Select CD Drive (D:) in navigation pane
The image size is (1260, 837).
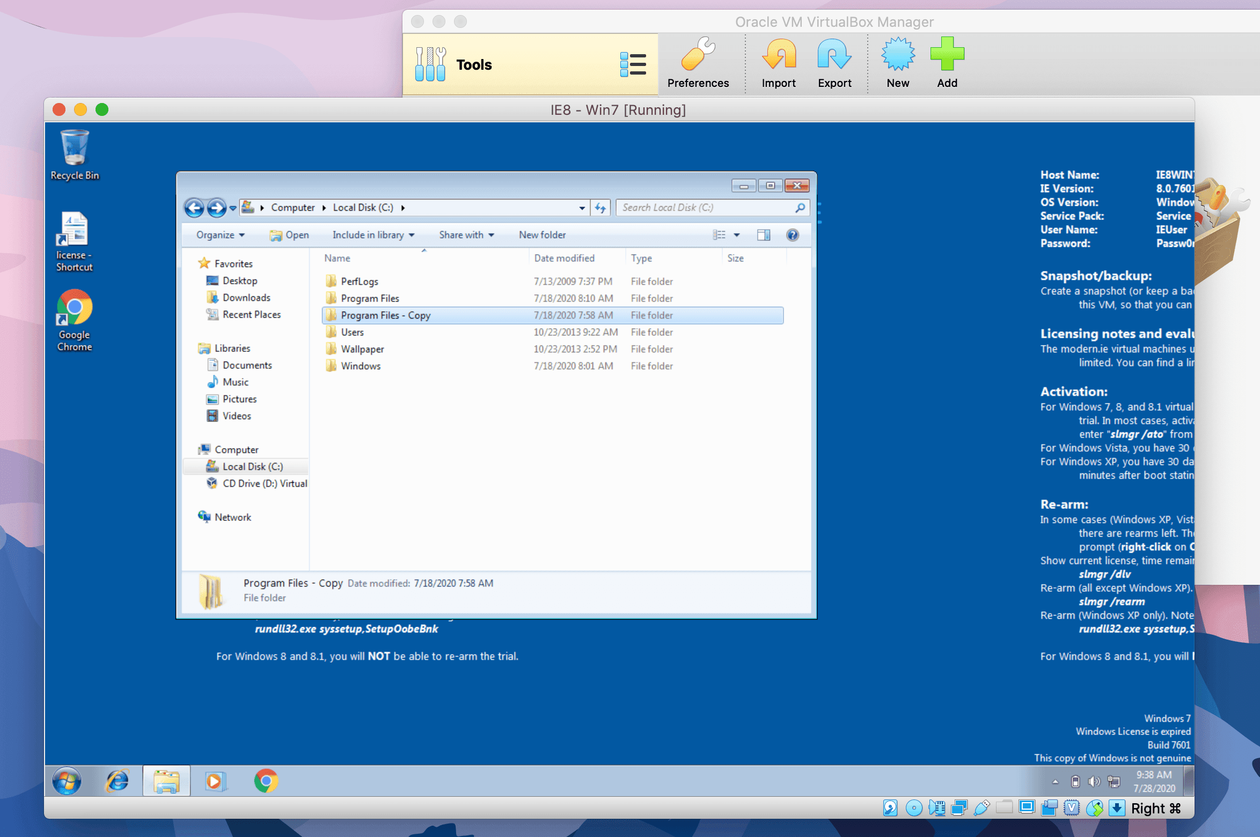[257, 483]
